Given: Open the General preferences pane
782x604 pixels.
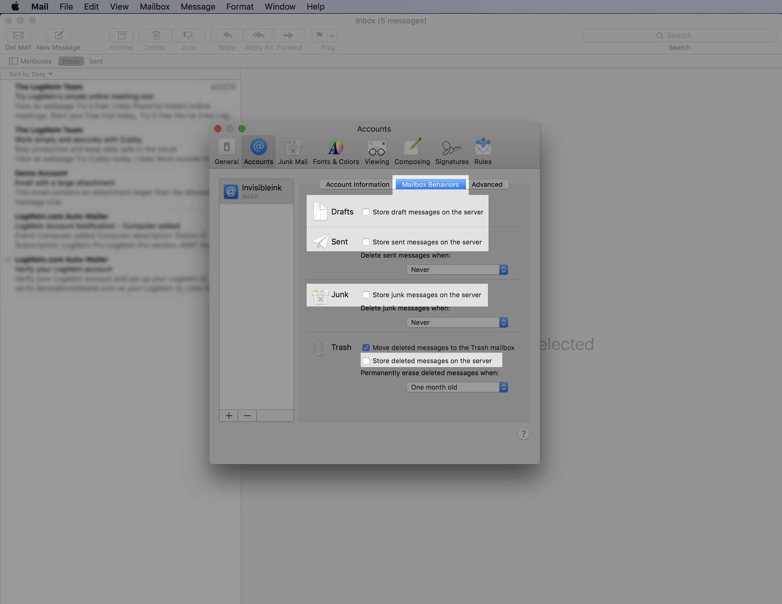Looking at the screenshot, I should click(226, 151).
